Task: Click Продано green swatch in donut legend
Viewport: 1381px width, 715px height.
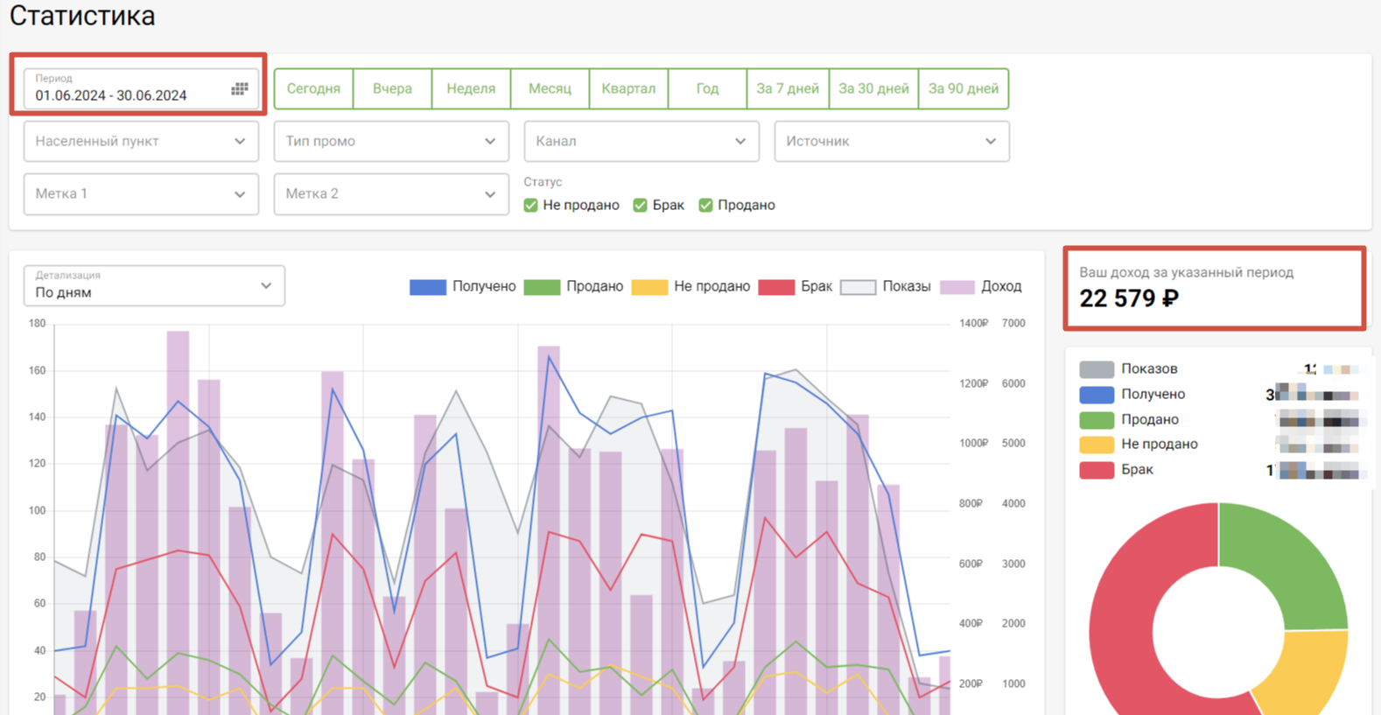Action: click(1097, 420)
